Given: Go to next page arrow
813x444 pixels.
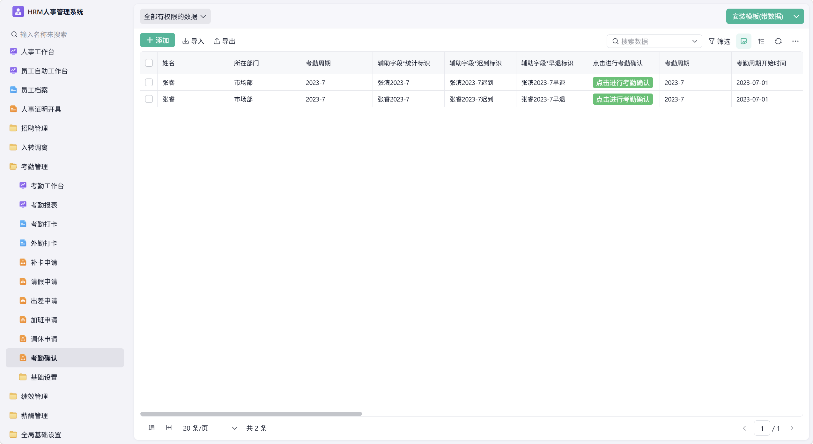Looking at the screenshot, I should click(x=792, y=428).
